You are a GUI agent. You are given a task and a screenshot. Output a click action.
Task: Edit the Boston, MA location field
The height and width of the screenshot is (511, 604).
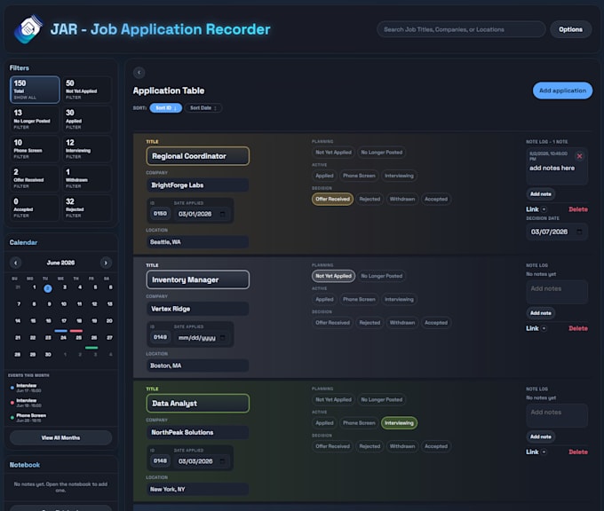click(x=197, y=366)
